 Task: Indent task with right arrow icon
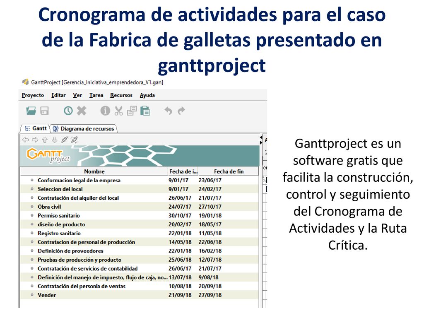[x=35, y=140]
